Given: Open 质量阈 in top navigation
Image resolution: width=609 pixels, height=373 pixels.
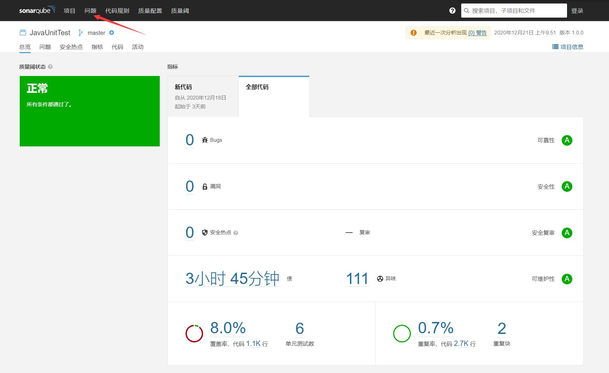Looking at the screenshot, I should (x=180, y=11).
